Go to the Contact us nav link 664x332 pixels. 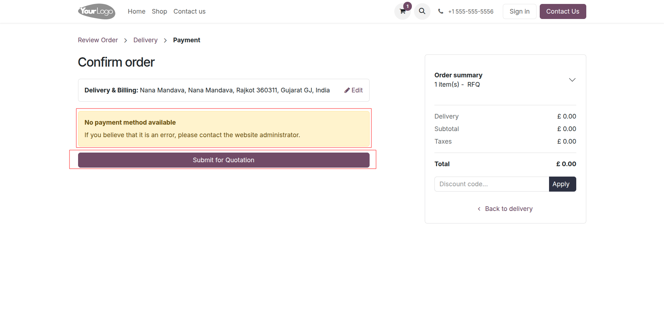(189, 11)
